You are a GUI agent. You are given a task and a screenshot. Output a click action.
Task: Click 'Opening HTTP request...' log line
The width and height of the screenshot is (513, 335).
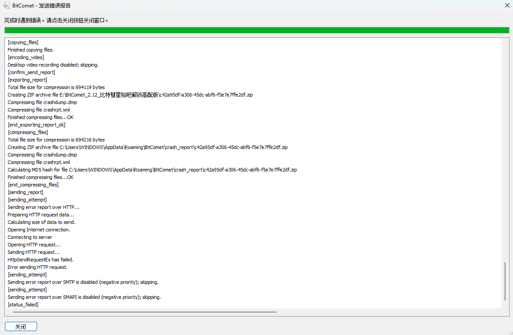[34, 245]
